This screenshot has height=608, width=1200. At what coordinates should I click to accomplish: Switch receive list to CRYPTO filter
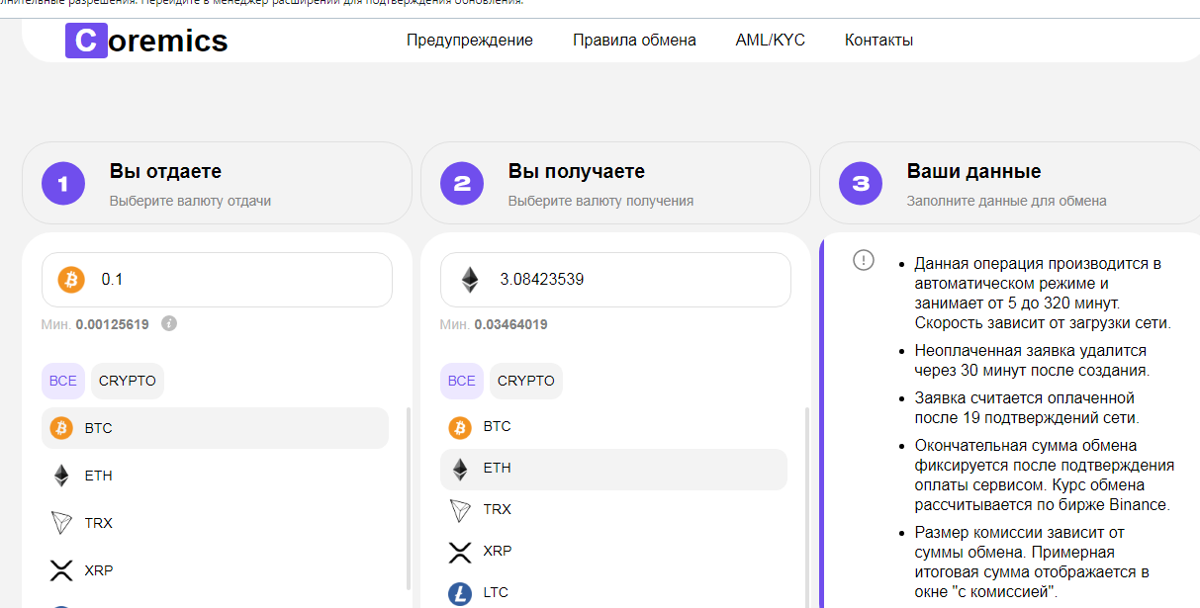point(526,381)
